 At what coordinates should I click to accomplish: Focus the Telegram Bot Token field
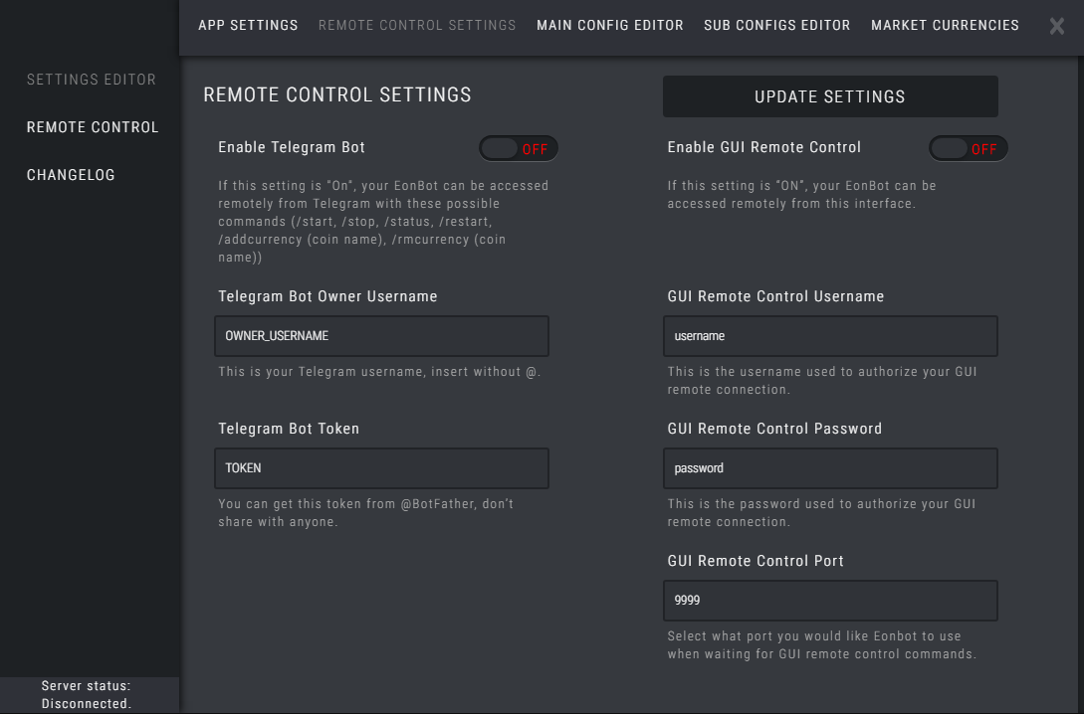(x=381, y=468)
